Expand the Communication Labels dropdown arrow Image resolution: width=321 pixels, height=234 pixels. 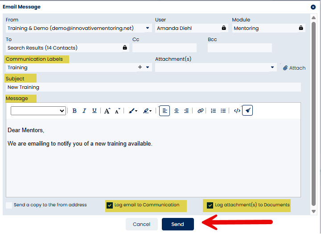coord(148,67)
